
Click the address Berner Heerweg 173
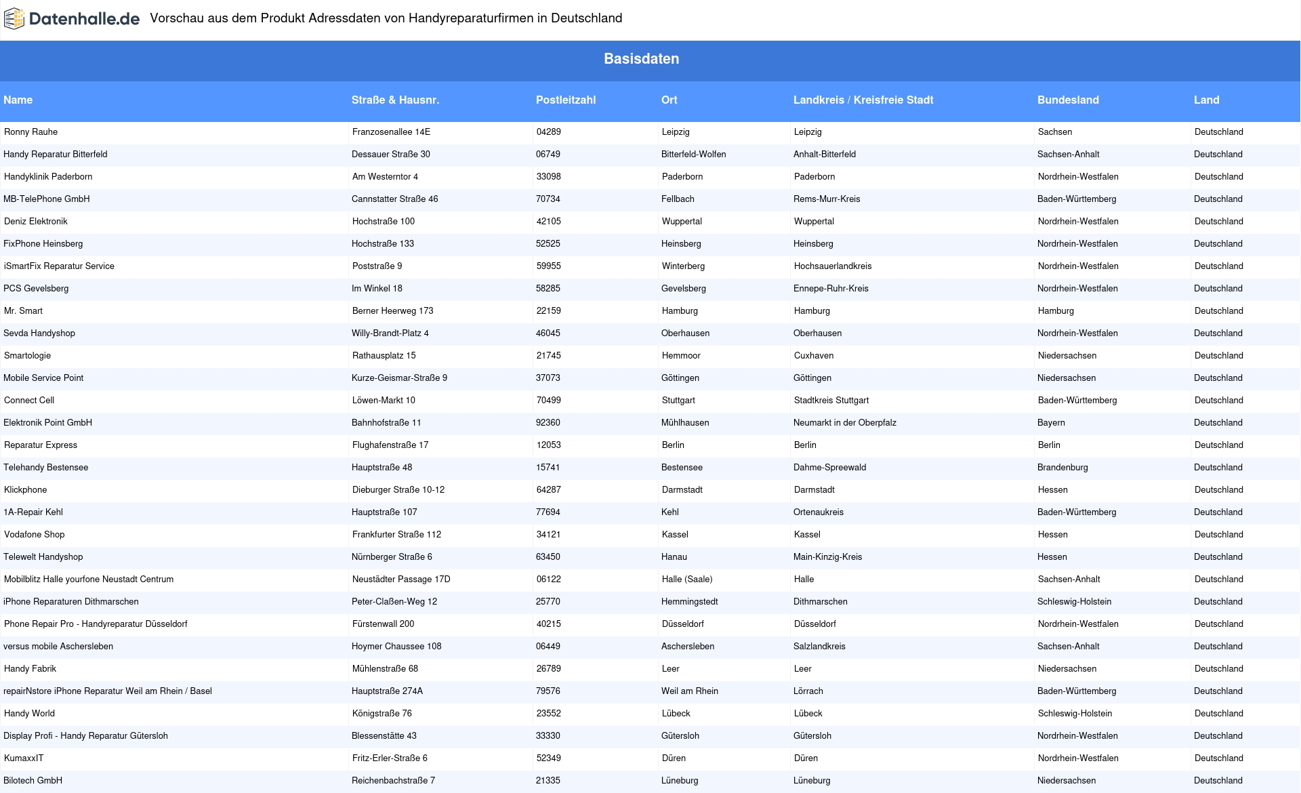[393, 311]
